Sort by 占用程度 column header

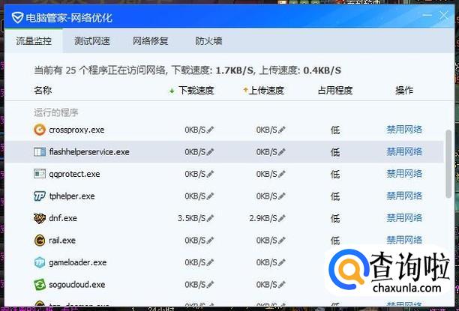[x=335, y=91]
